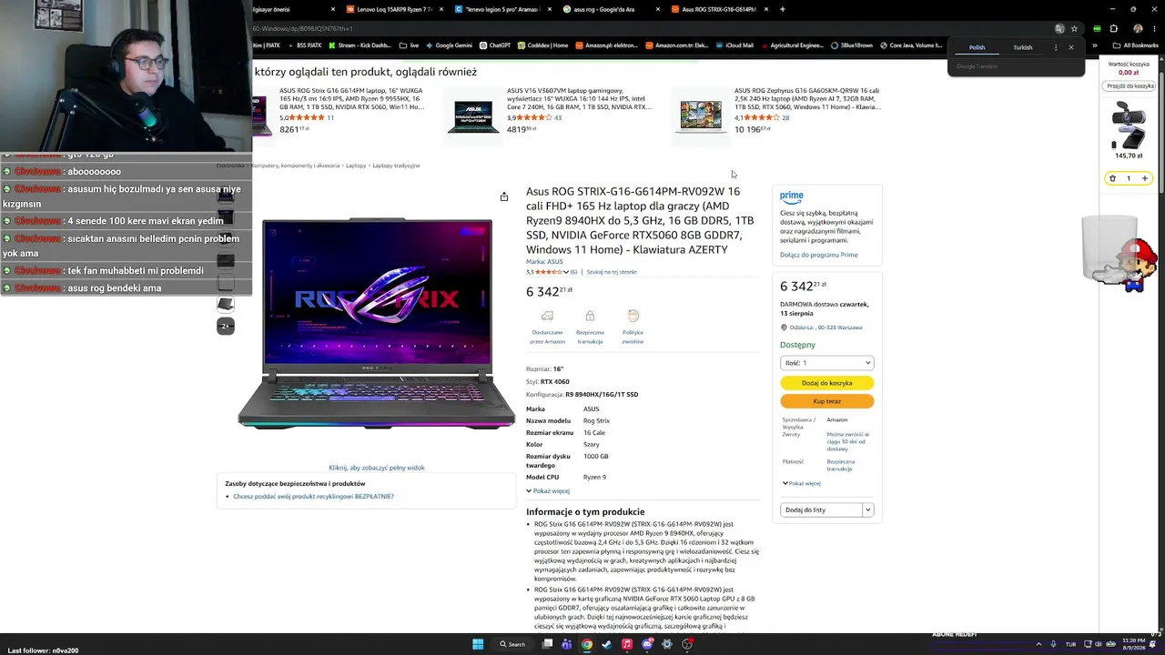Click the delete trash icon in cart sidebar
Viewport: 1165px width, 655px height.
click(x=1112, y=178)
